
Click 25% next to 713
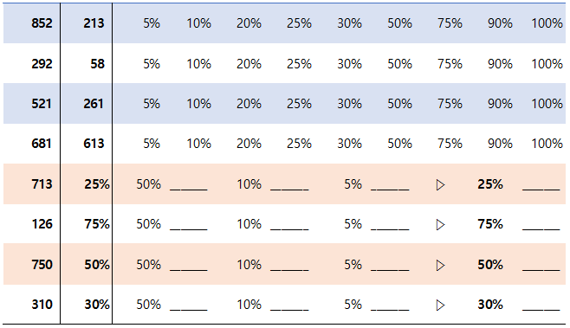[97, 184]
